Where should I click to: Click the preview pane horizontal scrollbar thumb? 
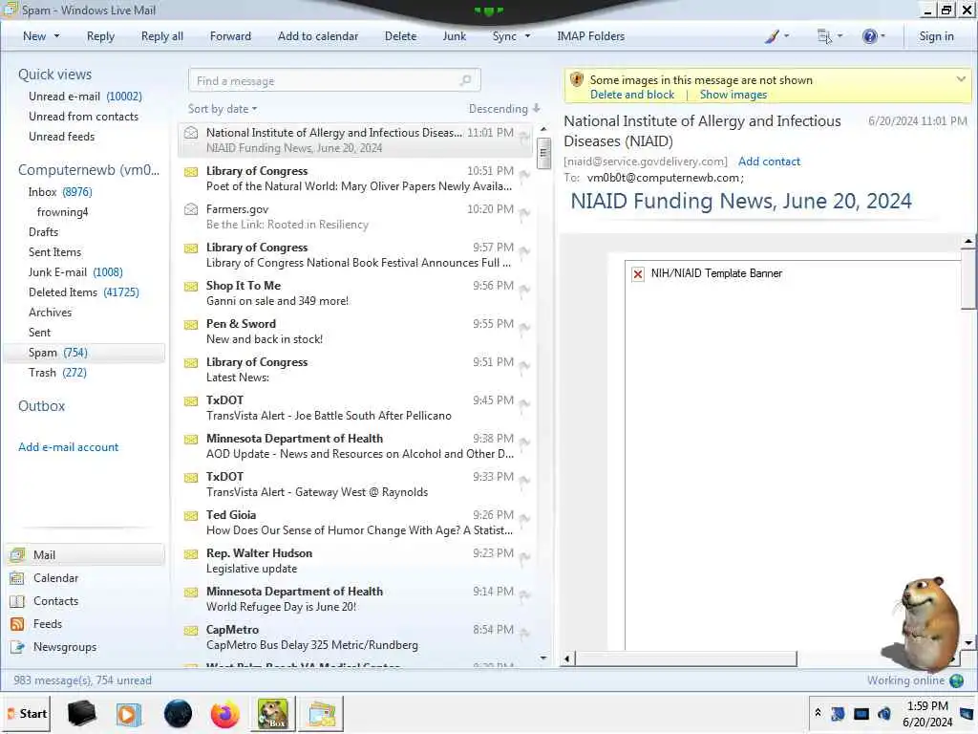coord(686,659)
